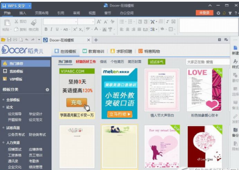Click the orange 未登录 login button
239x170 pixels.
pyautogui.click(x=204, y=13)
